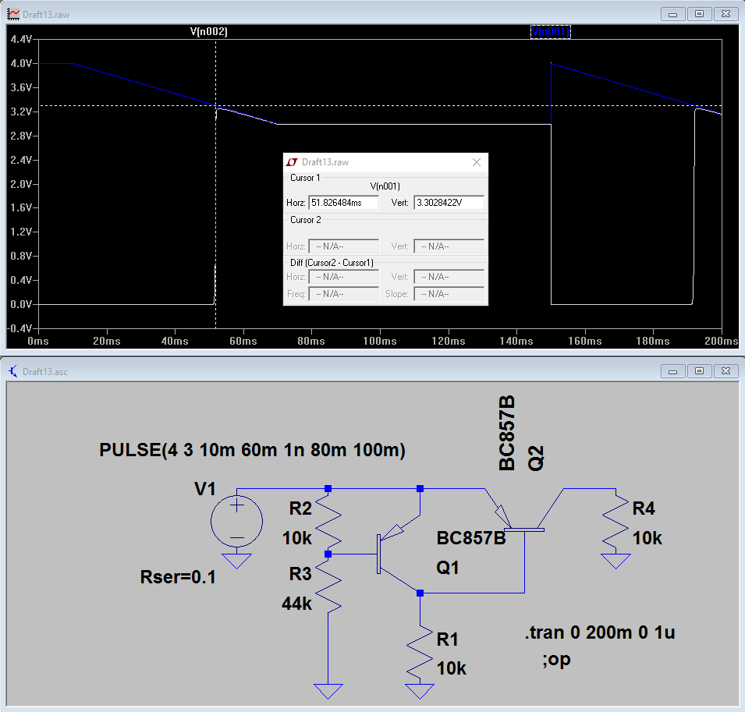Click the Freq N/A field
This screenshot has width=745, height=712.
343,294
